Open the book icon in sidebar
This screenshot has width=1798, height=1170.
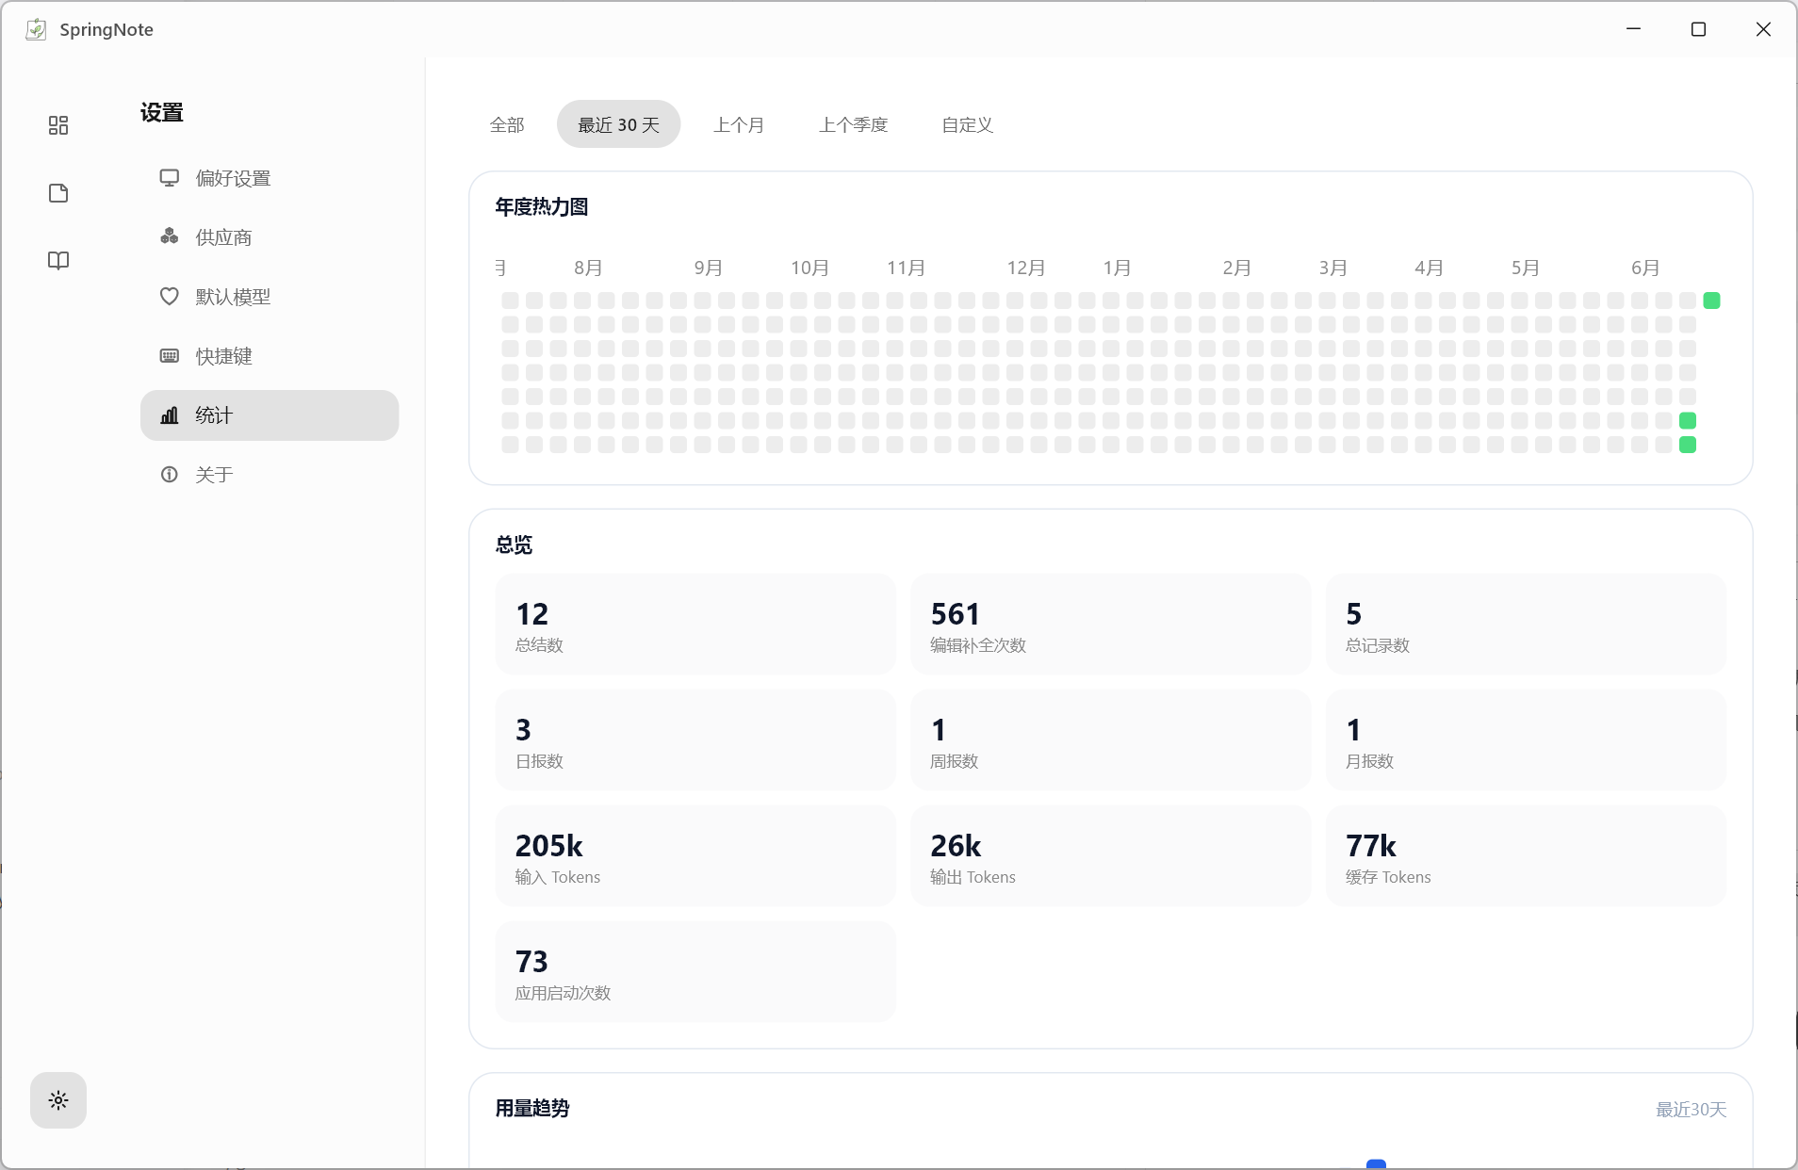pos(58,261)
